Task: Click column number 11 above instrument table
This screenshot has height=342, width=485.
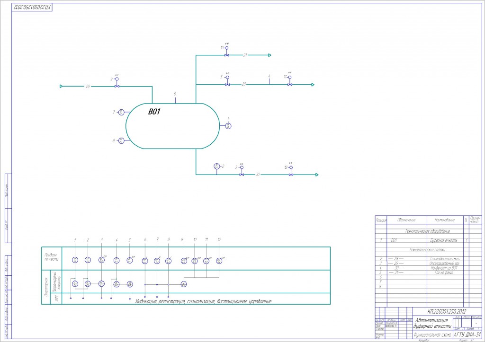Action: click(207, 239)
